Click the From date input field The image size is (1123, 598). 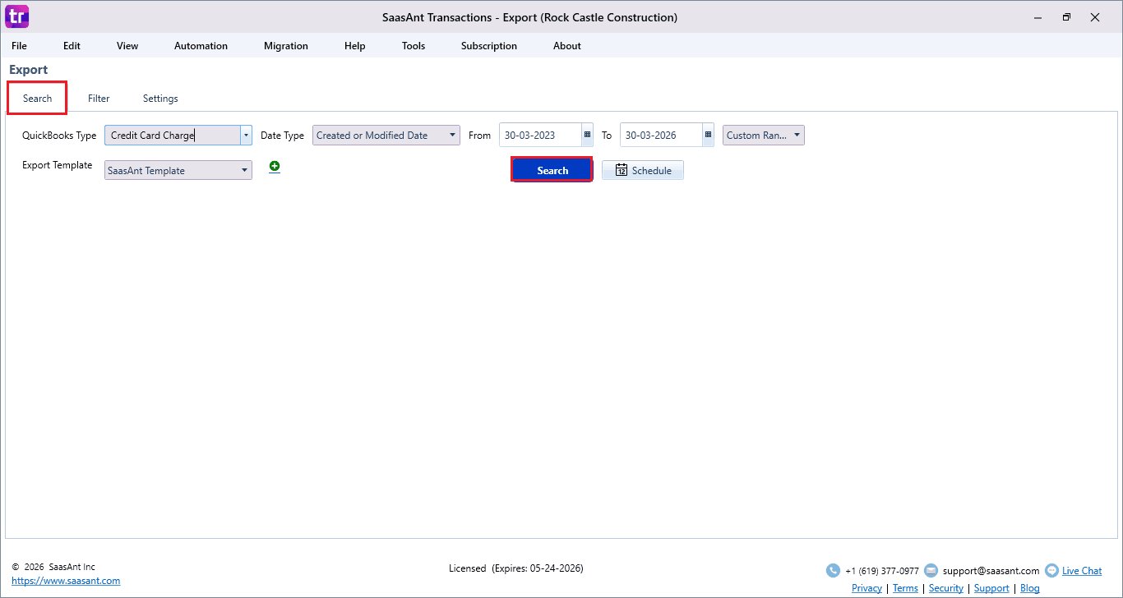(x=539, y=136)
